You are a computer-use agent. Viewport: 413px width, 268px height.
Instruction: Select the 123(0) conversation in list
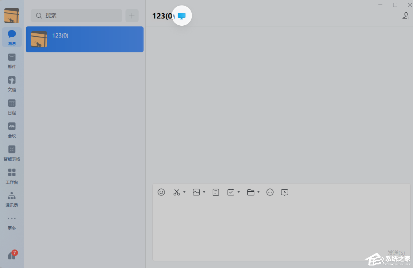click(85, 39)
